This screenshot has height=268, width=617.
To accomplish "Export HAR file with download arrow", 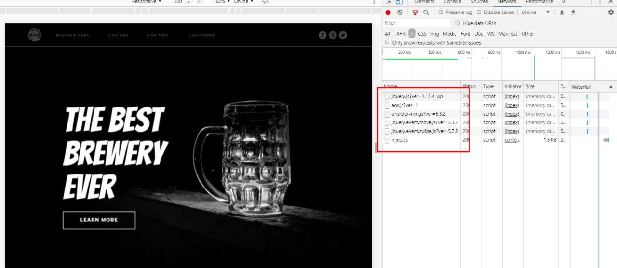I will tap(573, 13).
